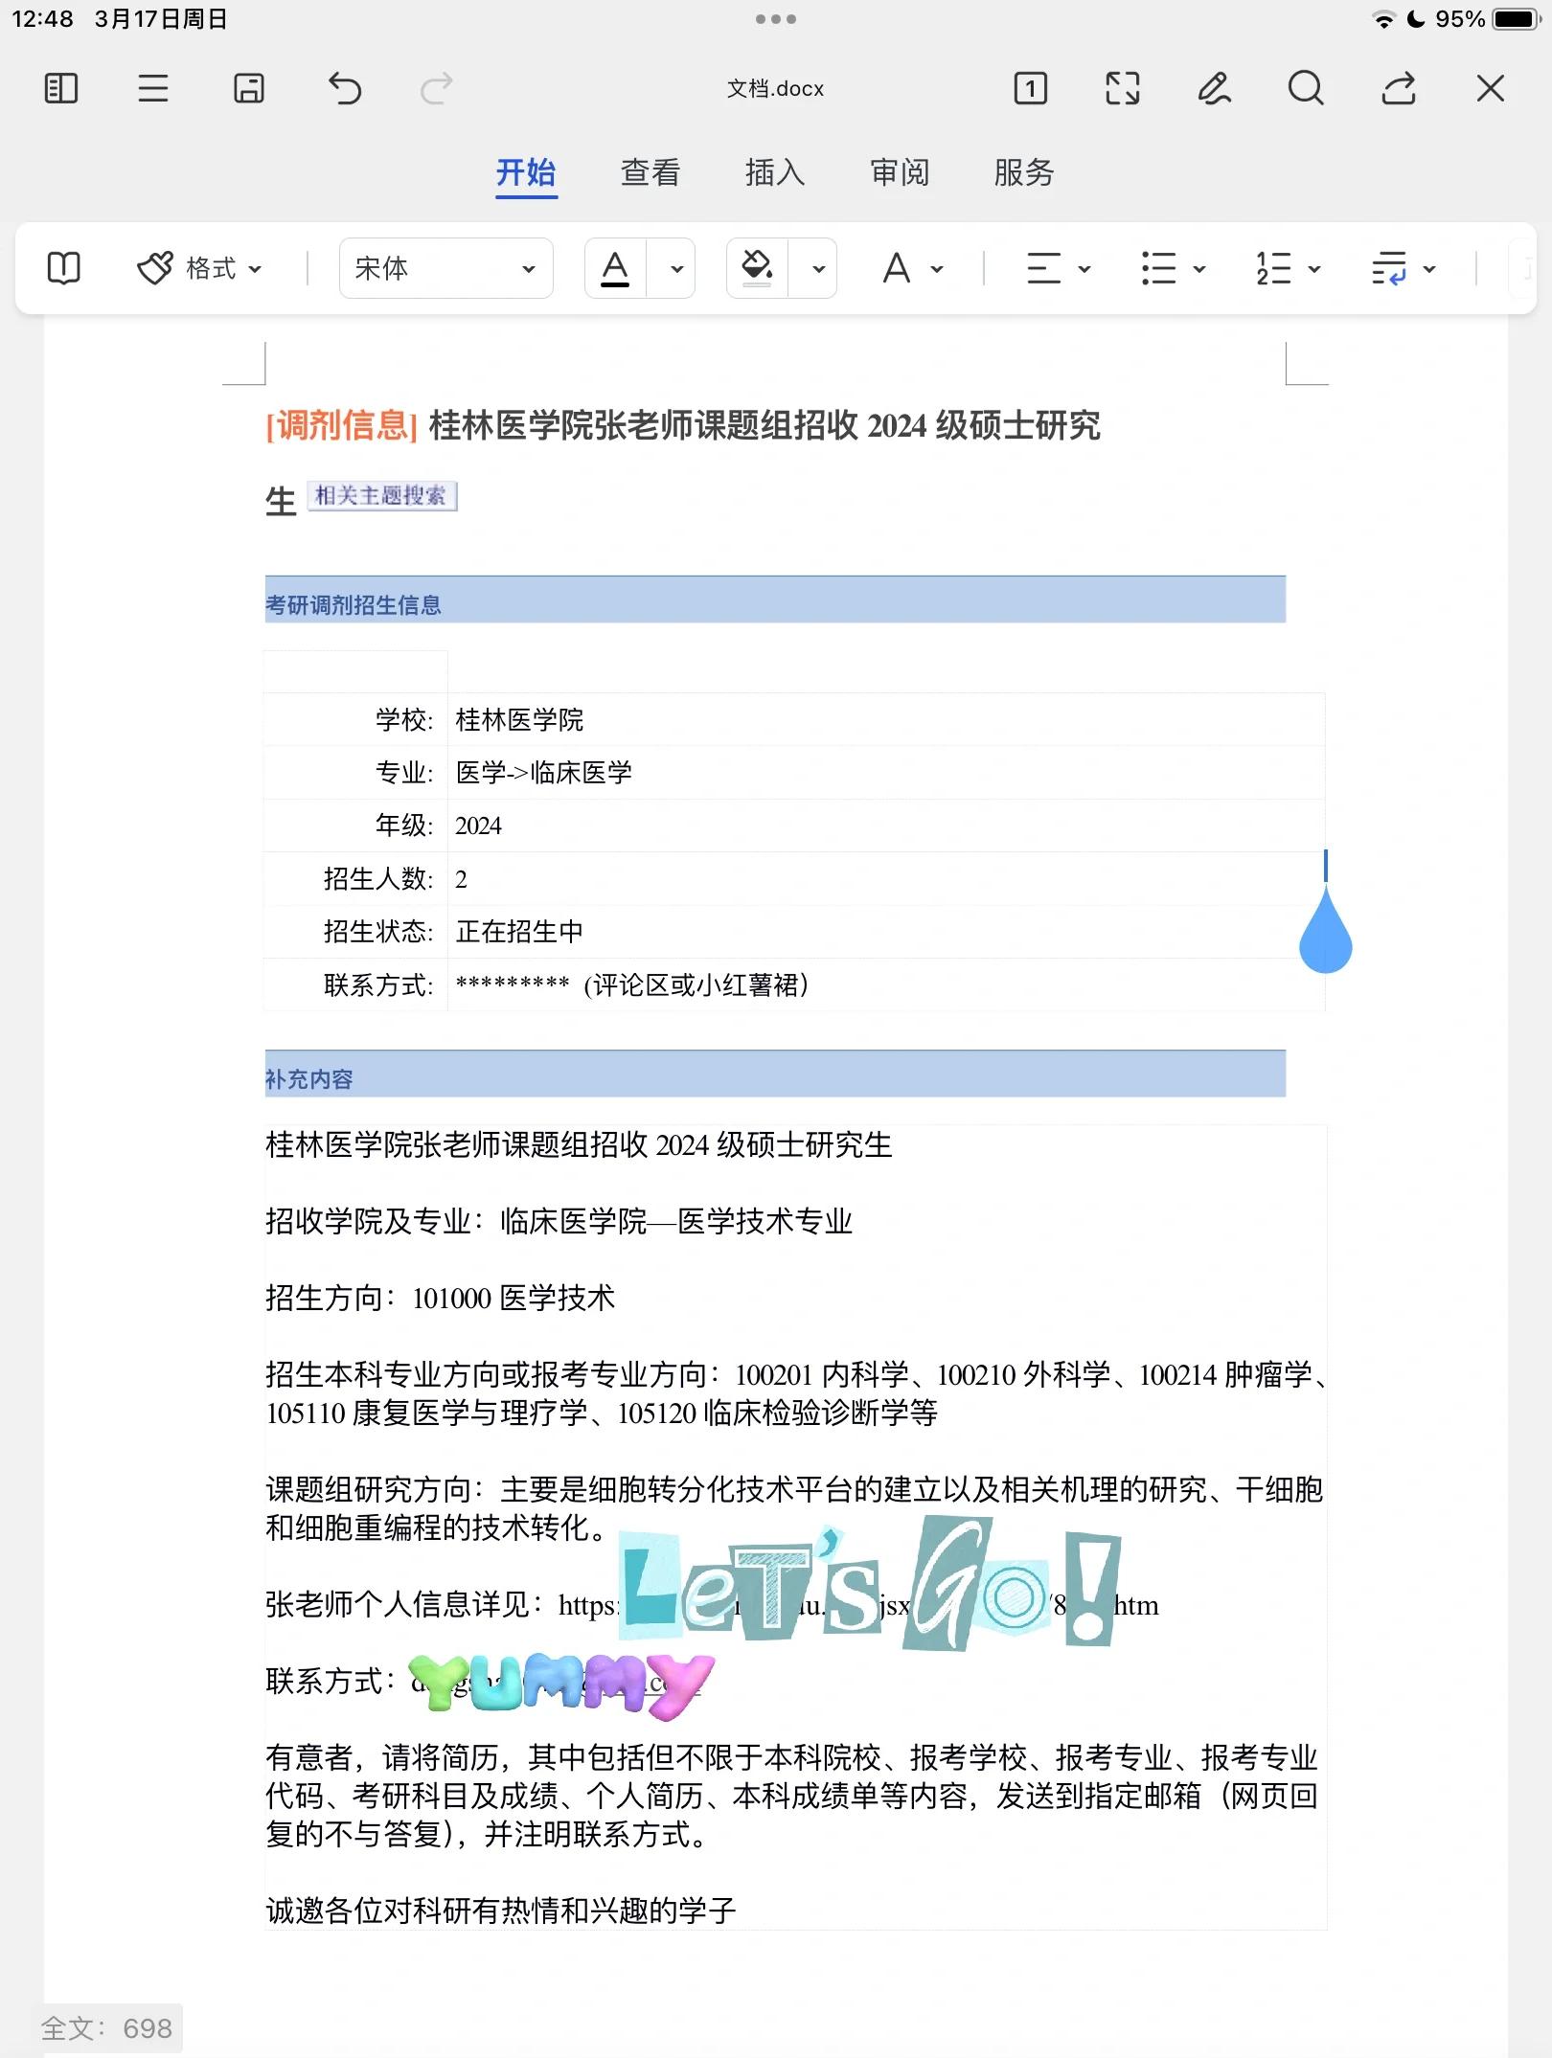The width and height of the screenshot is (1552, 2058).
Task: Open the hamburger file menu
Action: pyautogui.click(x=153, y=88)
